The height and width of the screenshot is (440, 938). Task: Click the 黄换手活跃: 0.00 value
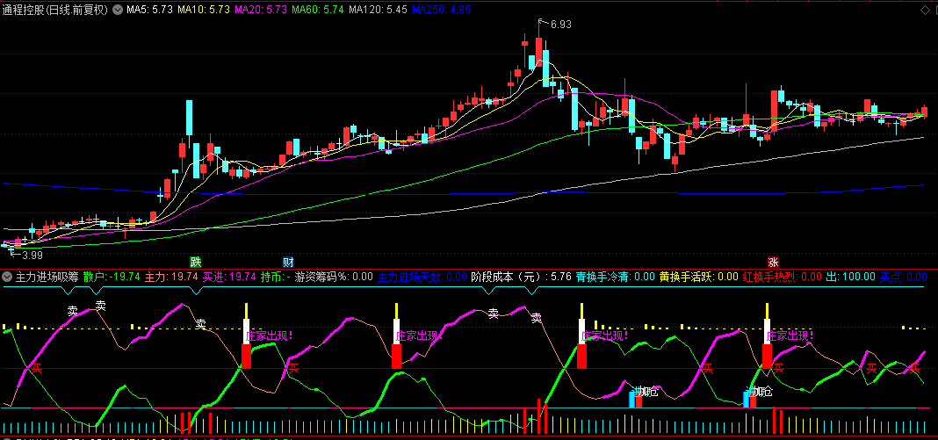699,277
